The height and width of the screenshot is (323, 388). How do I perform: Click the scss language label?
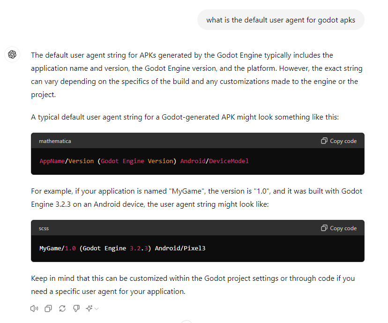coord(44,228)
